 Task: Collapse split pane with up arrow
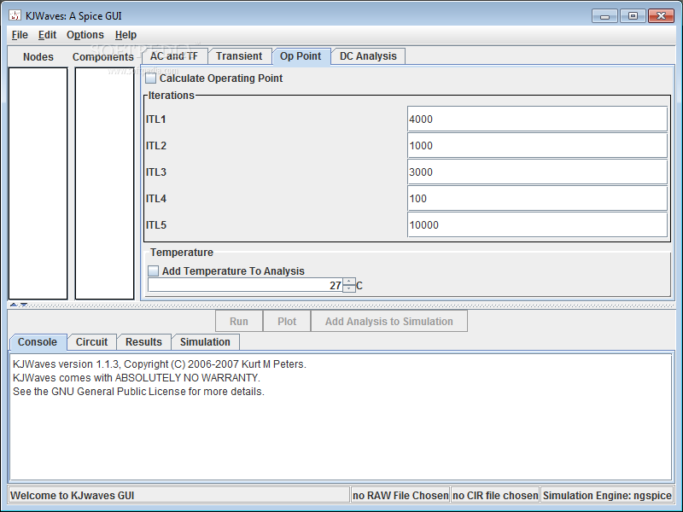click(14, 305)
